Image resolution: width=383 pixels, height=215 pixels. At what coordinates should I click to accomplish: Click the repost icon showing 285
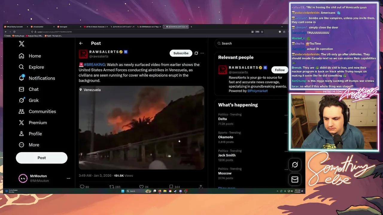coord(112,187)
